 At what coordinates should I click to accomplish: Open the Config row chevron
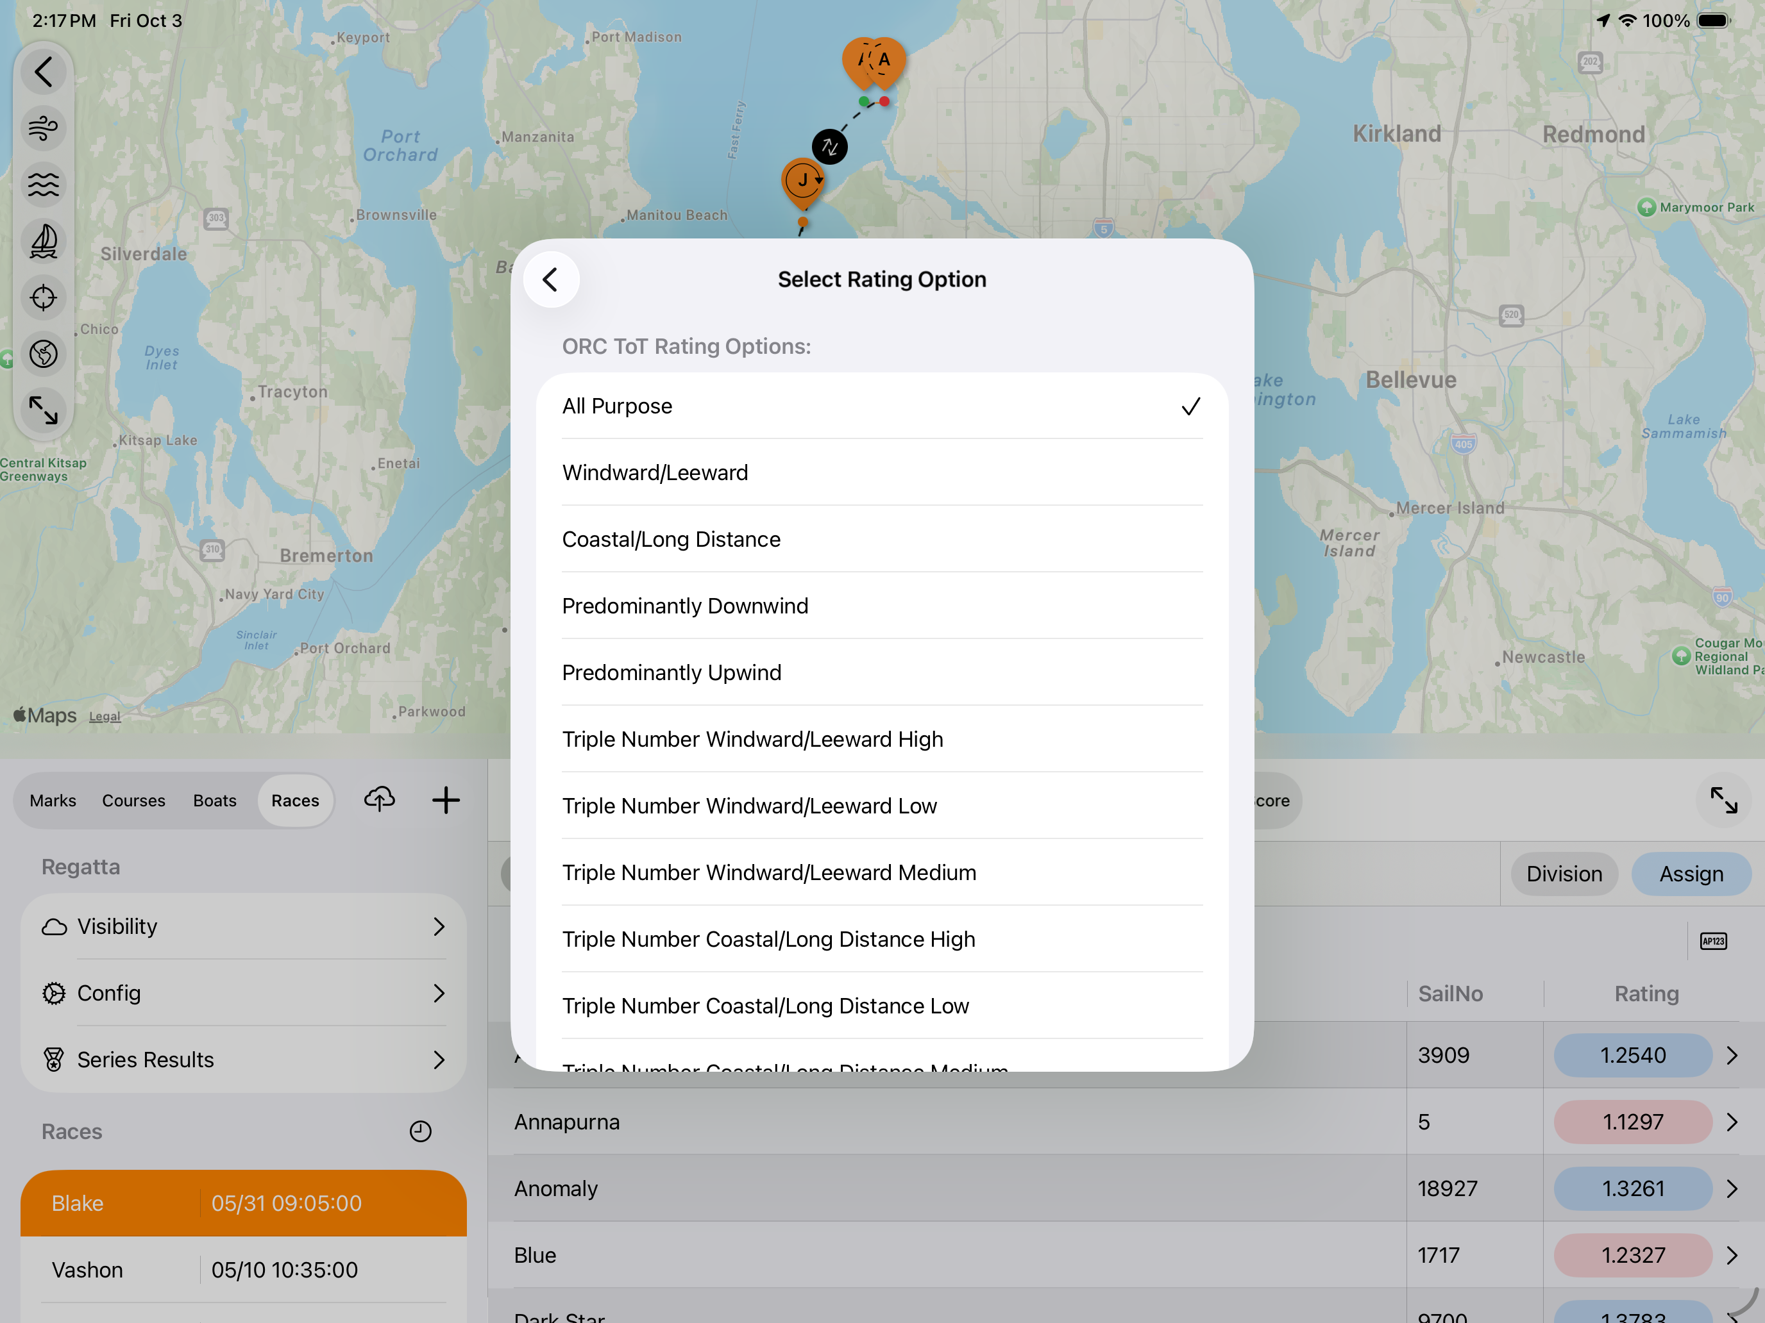click(x=438, y=993)
